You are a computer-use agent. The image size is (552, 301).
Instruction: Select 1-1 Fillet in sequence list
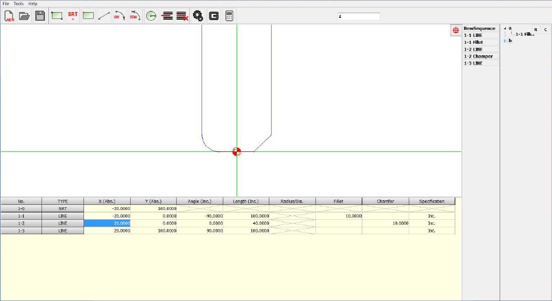(x=481, y=42)
